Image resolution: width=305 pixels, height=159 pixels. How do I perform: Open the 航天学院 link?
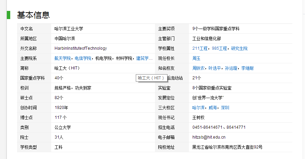(62, 58)
